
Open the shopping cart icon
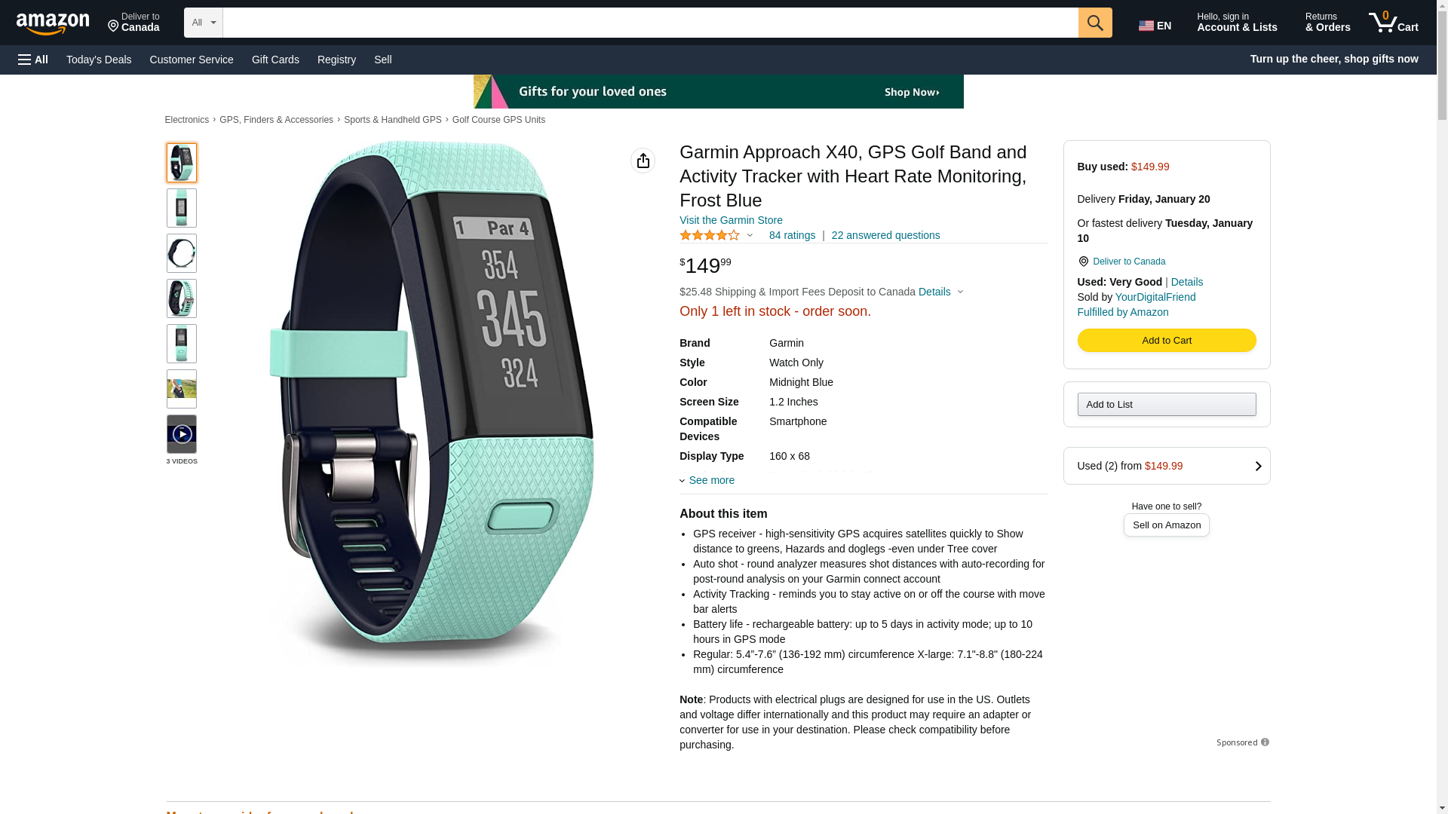(1393, 23)
